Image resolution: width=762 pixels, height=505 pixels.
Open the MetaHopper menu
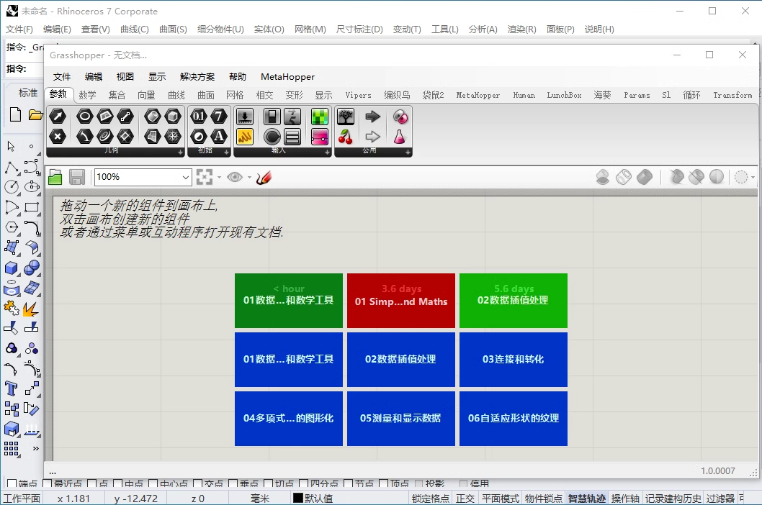[x=287, y=77]
